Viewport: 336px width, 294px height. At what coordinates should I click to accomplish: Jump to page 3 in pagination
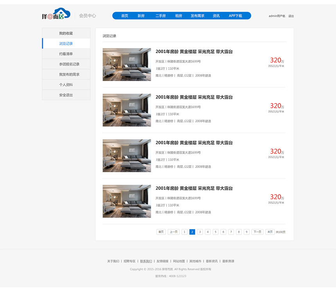click(200, 232)
